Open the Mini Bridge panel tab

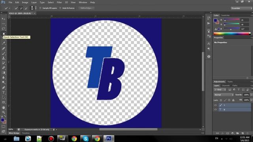14,133
